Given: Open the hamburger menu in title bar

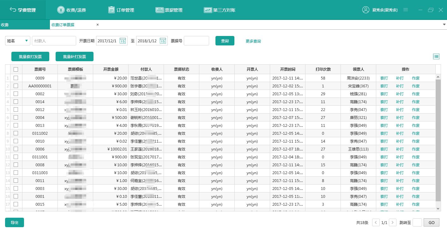Looking at the screenshot, I should [x=406, y=10].
